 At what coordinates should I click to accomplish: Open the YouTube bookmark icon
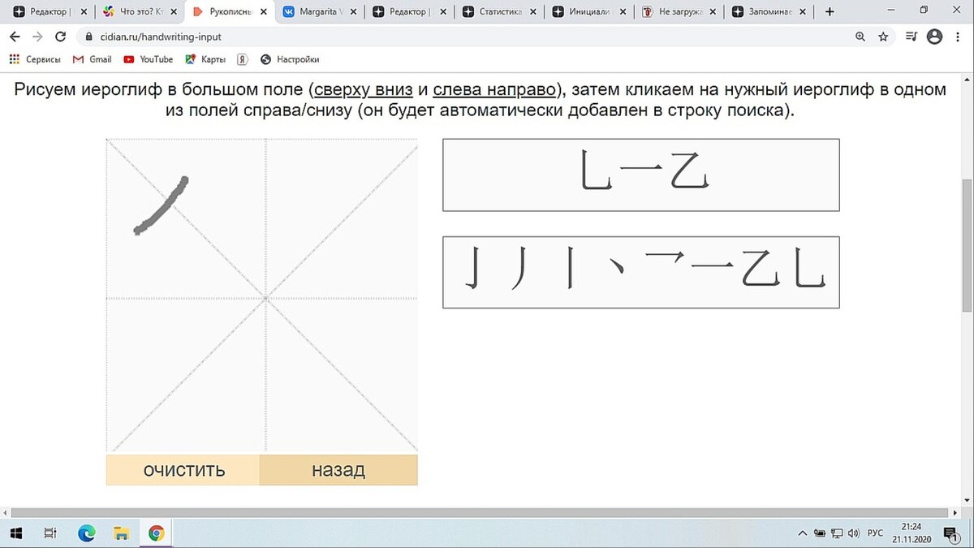[x=129, y=58]
